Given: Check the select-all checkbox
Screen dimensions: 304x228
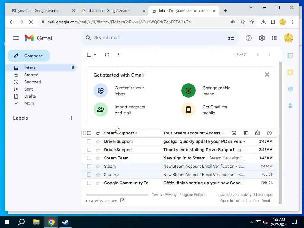Looking at the screenshot, I should (89, 55).
